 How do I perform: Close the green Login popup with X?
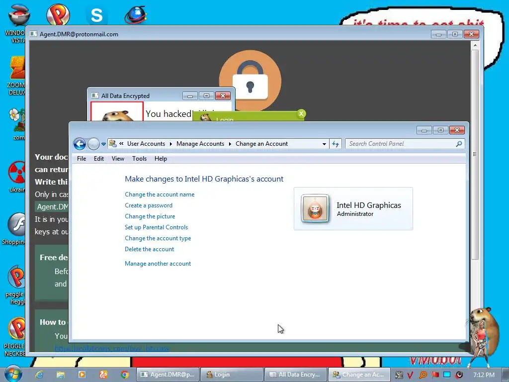tap(301, 113)
